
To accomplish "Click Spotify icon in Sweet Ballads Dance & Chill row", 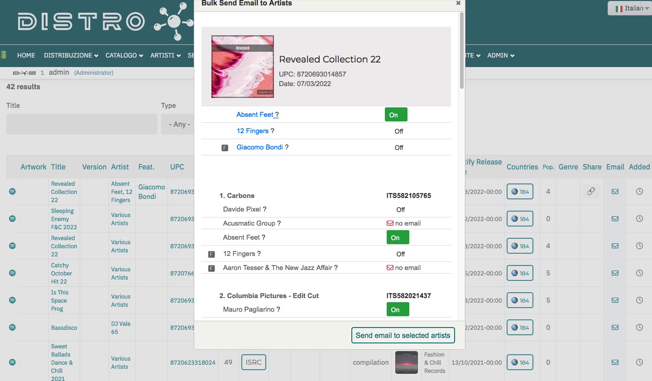I will pos(12,362).
